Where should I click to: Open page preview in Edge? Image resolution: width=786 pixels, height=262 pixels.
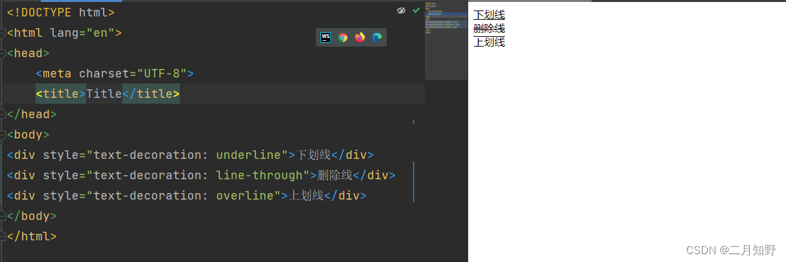pos(377,37)
